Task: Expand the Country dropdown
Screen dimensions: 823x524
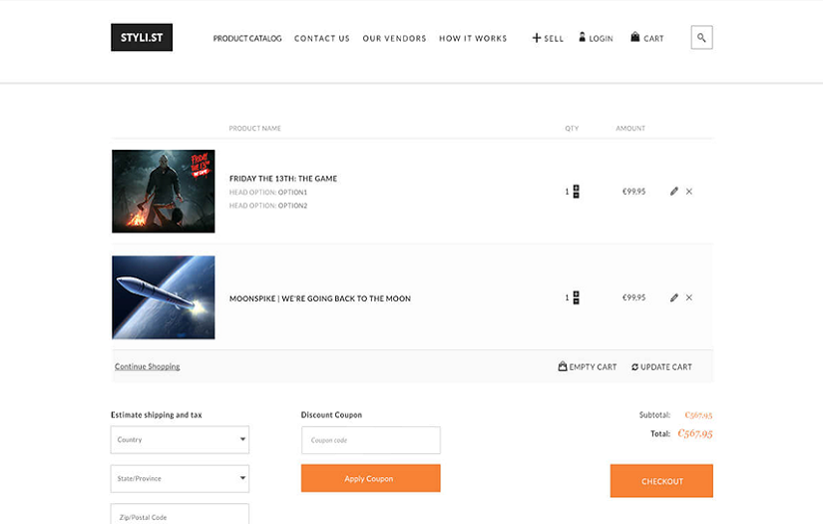Action: (x=180, y=439)
